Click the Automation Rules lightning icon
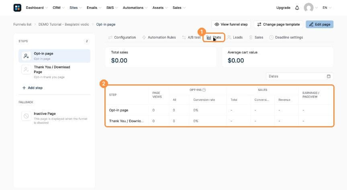The height and width of the screenshot is (190, 347). click(144, 37)
